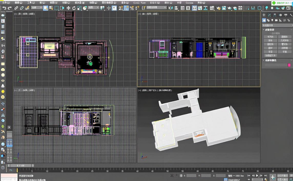Select the Move transform tool
The image size is (293, 181).
(x=68, y=8)
